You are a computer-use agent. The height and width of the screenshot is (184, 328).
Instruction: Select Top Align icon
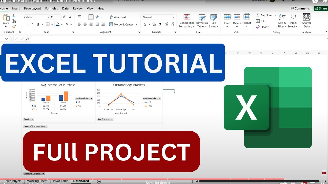(x=79, y=17)
